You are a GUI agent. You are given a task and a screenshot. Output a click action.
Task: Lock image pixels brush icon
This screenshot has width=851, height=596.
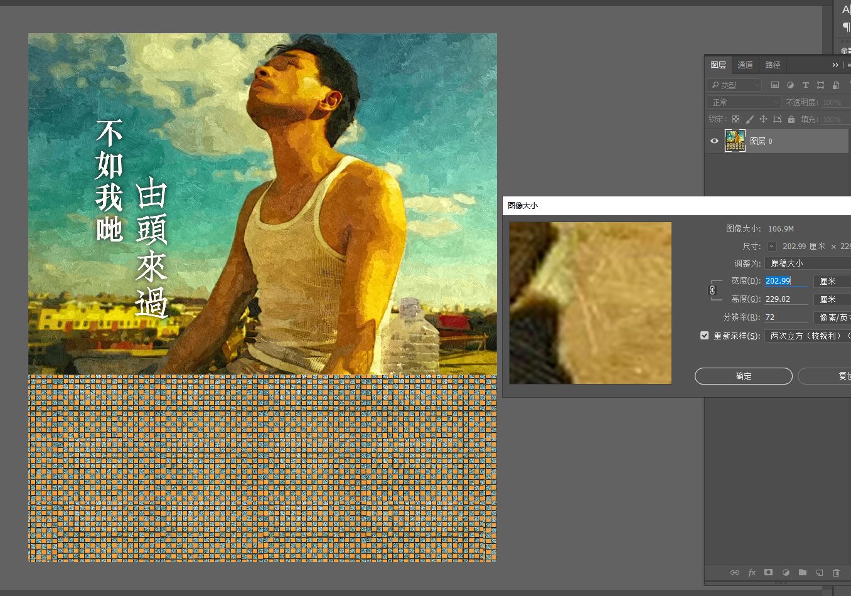(x=749, y=119)
